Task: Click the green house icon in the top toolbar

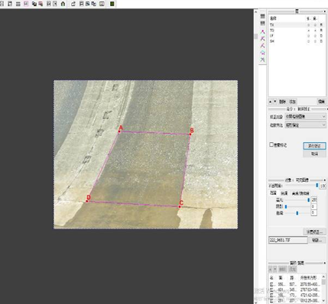Action: [x=63, y=4]
